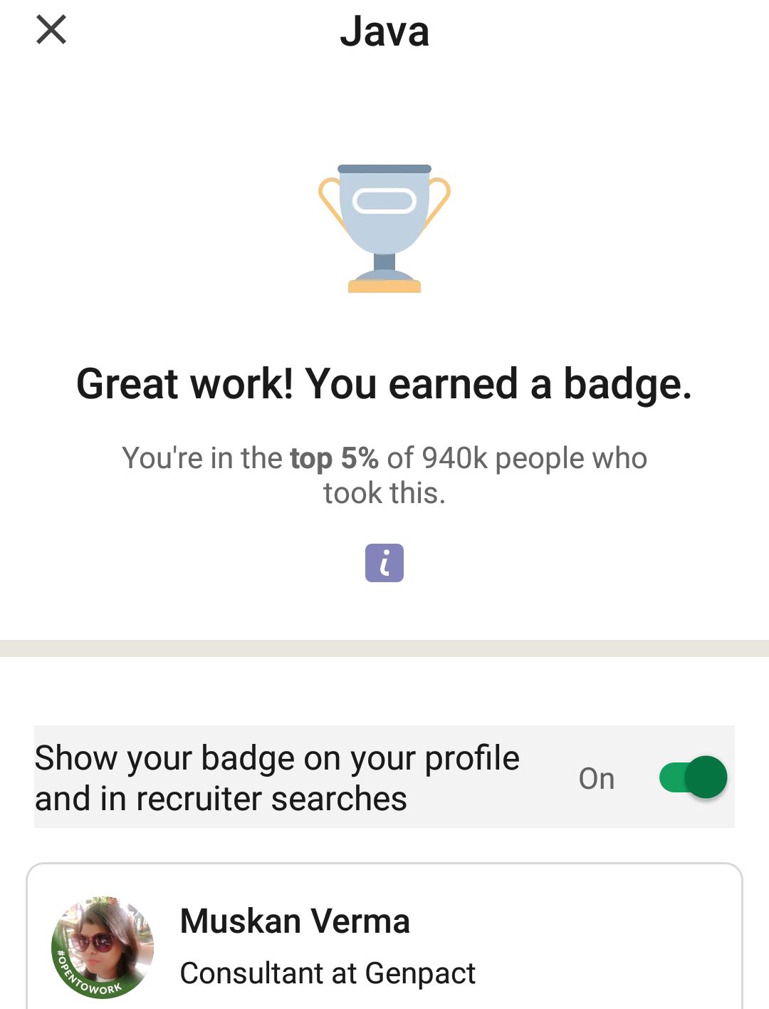This screenshot has height=1009, width=769.
Task: Click the bold 'top 5%' text
Action: pyautogui.click(x=334, y=458)
